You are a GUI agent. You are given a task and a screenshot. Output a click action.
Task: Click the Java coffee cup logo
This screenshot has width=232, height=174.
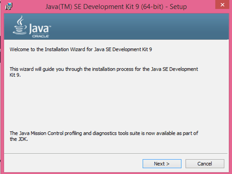(x=20, y=25)
